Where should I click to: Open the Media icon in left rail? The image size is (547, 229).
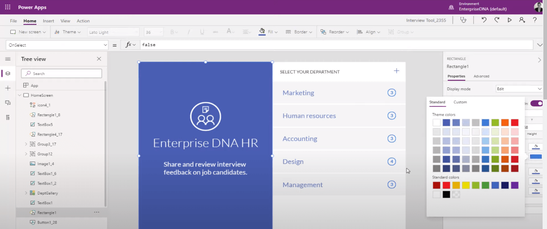(x=8, y=103)
